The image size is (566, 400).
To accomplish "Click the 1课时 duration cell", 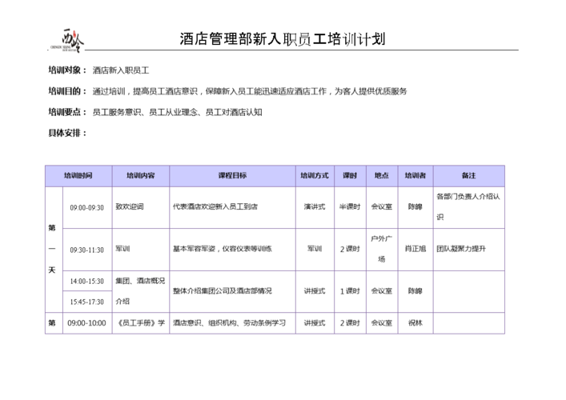I will [350, 290].
